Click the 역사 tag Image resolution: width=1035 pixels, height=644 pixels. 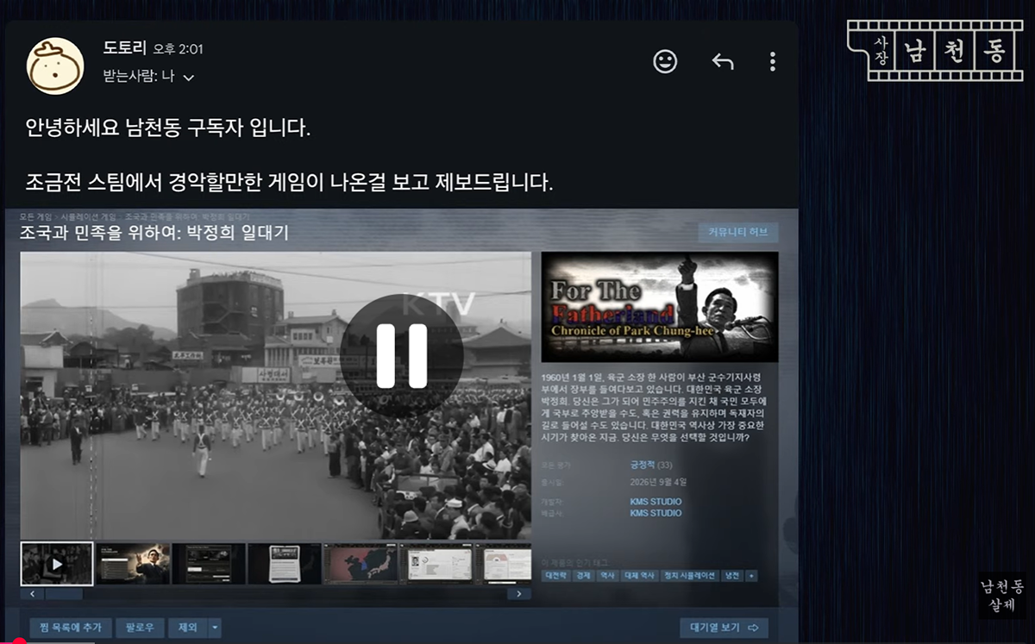pos(606,576)
